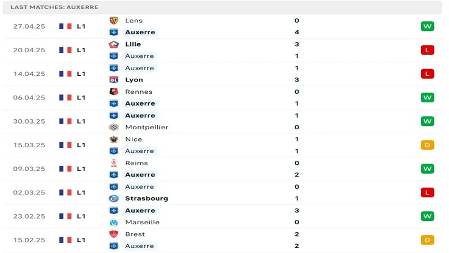449x253 pixels.
Task: Open the Lyon team link
Action: (134, 80)
